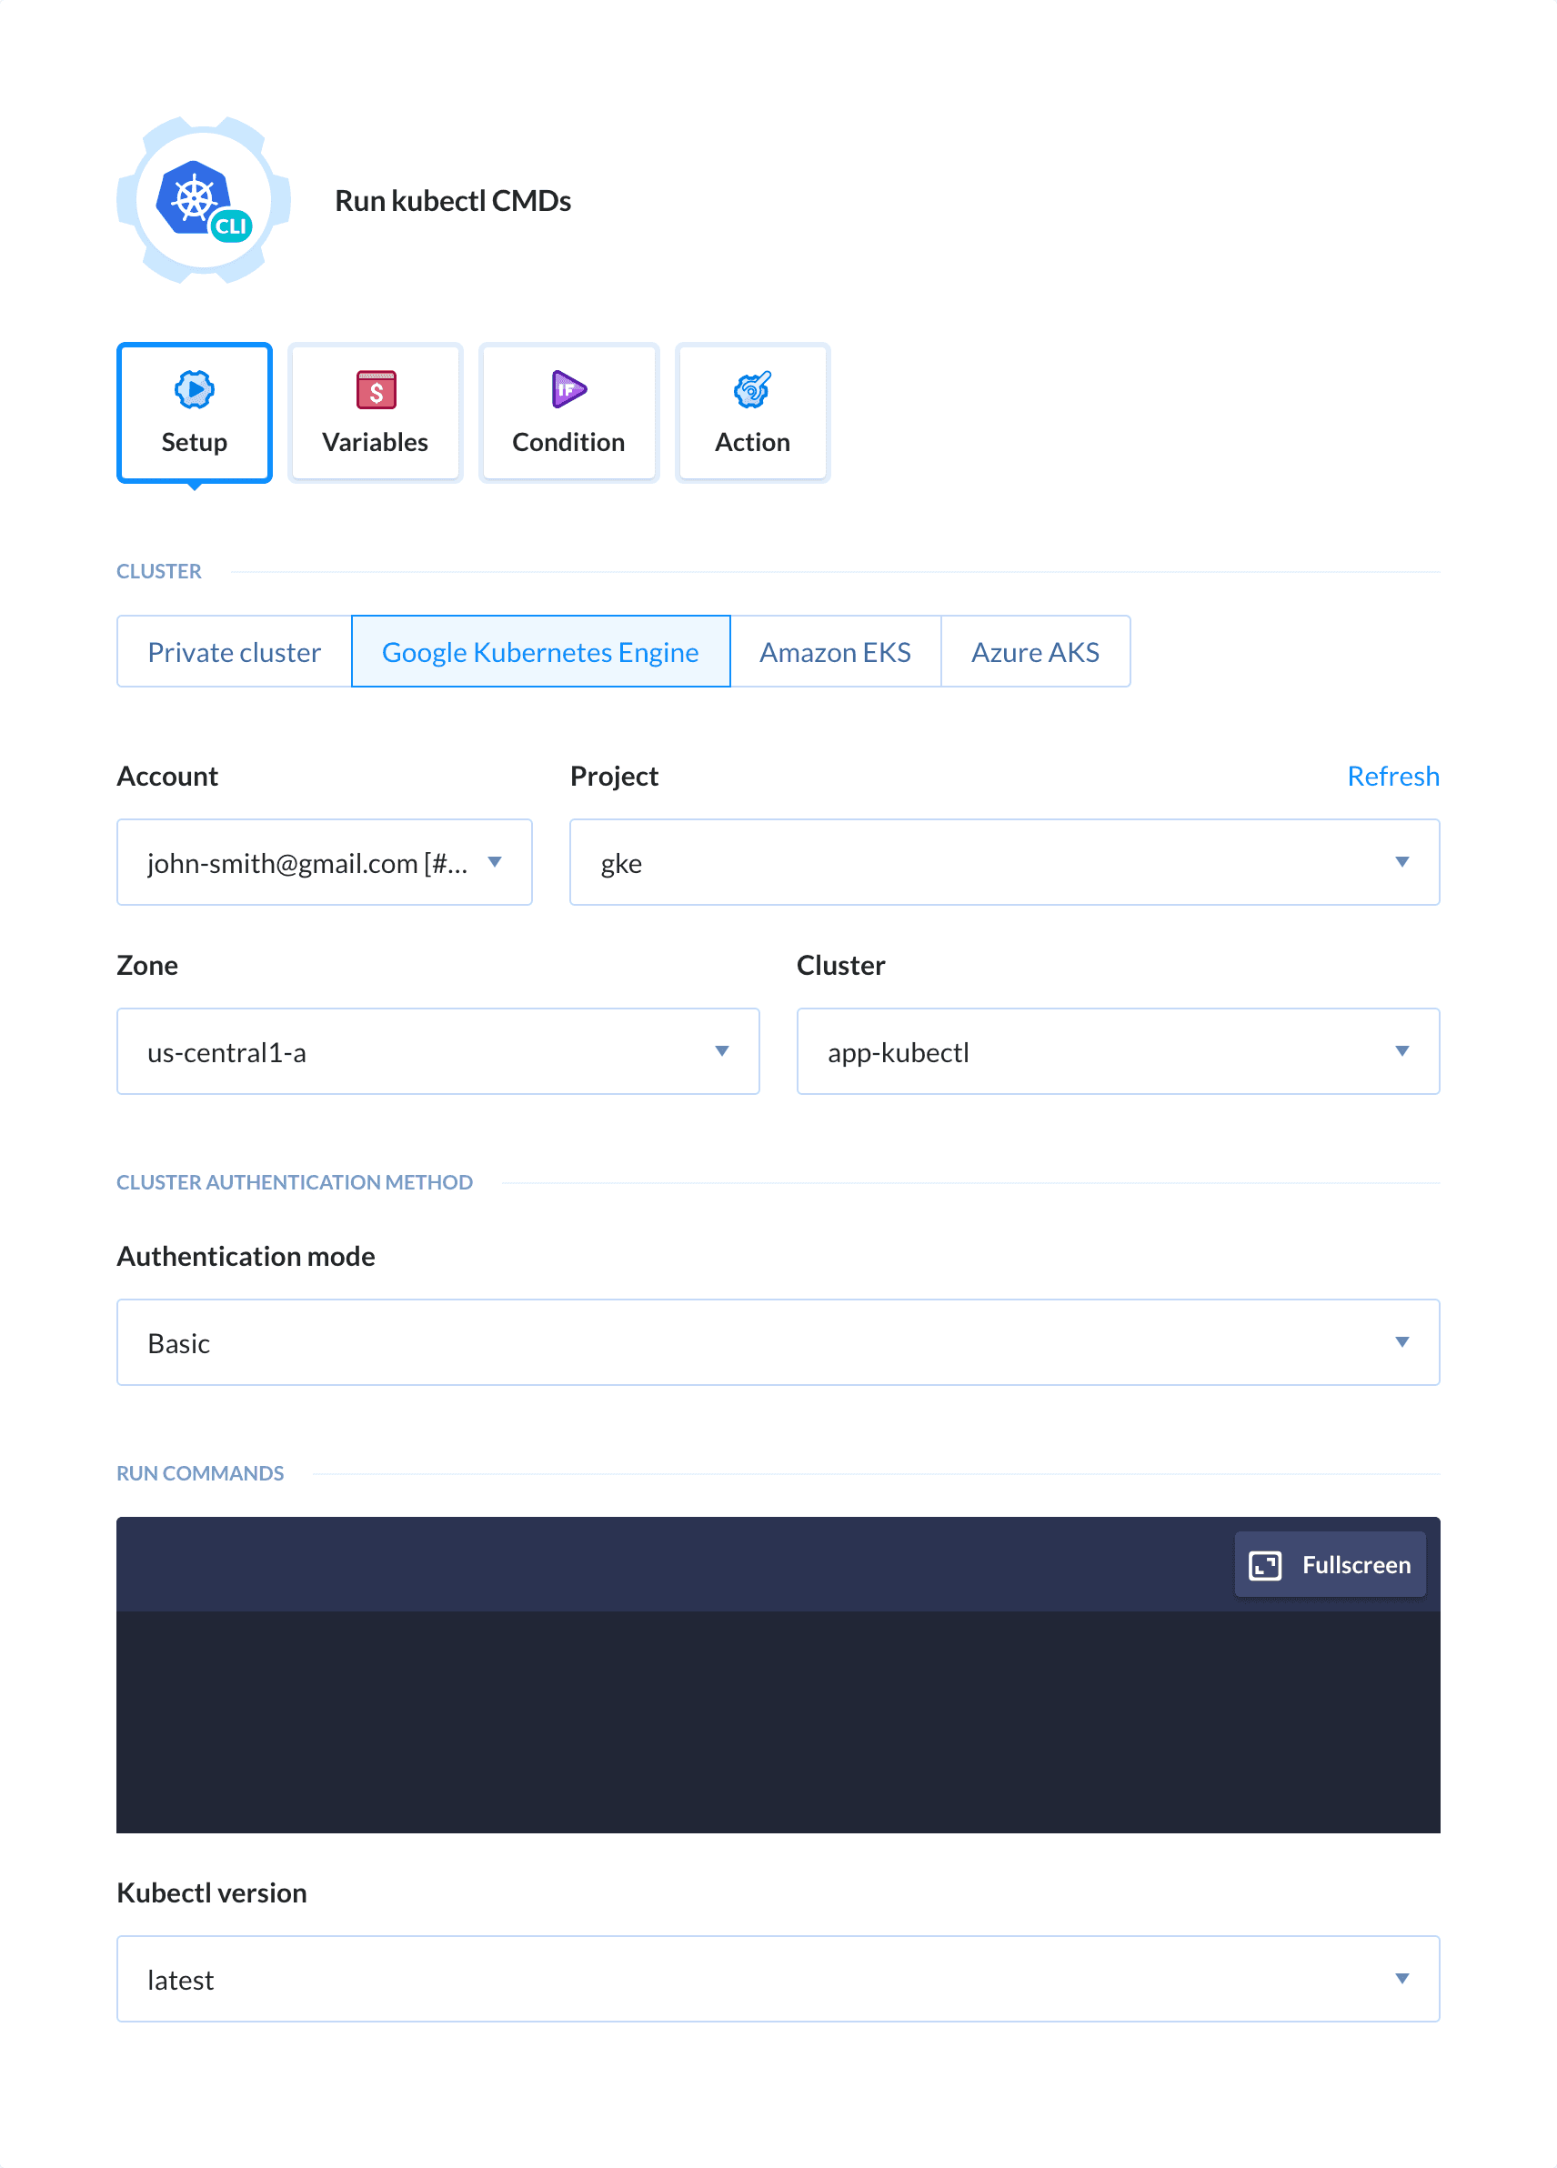Screen dimensions: 1557x2168
Task: Expand the Kubectl version dropdown
Action: (777, 1979)
